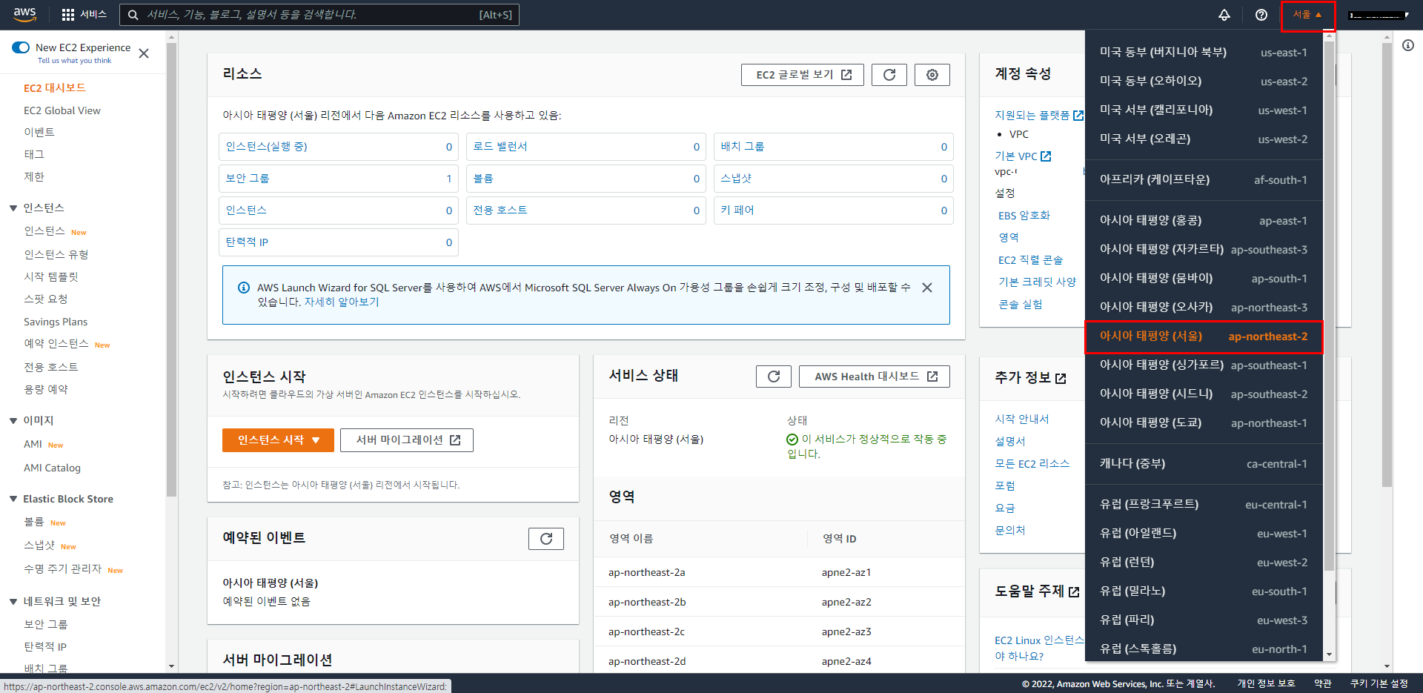Open EC2 글로벌 보기 button
This screenshot has width=1423, height=693.
(x=803, y=75)
